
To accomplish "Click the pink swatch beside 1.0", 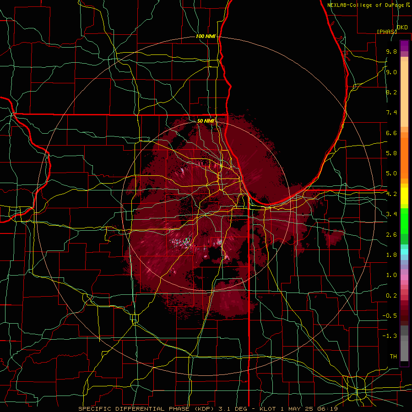I will [404, 277].
